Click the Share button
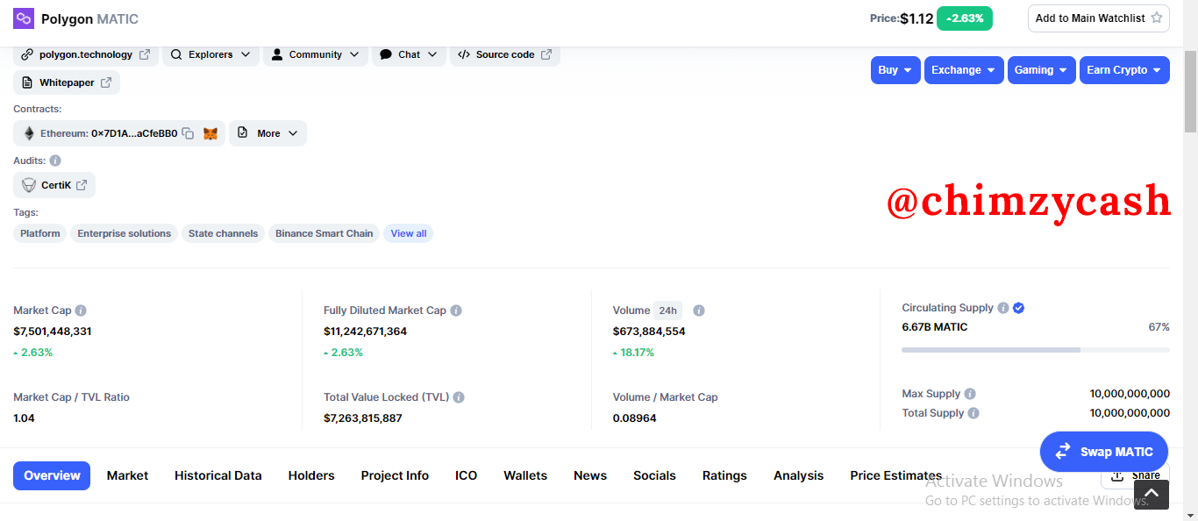Image resolution: width=1198 pixels, height=521 pixels. [x=1135, y=475]
